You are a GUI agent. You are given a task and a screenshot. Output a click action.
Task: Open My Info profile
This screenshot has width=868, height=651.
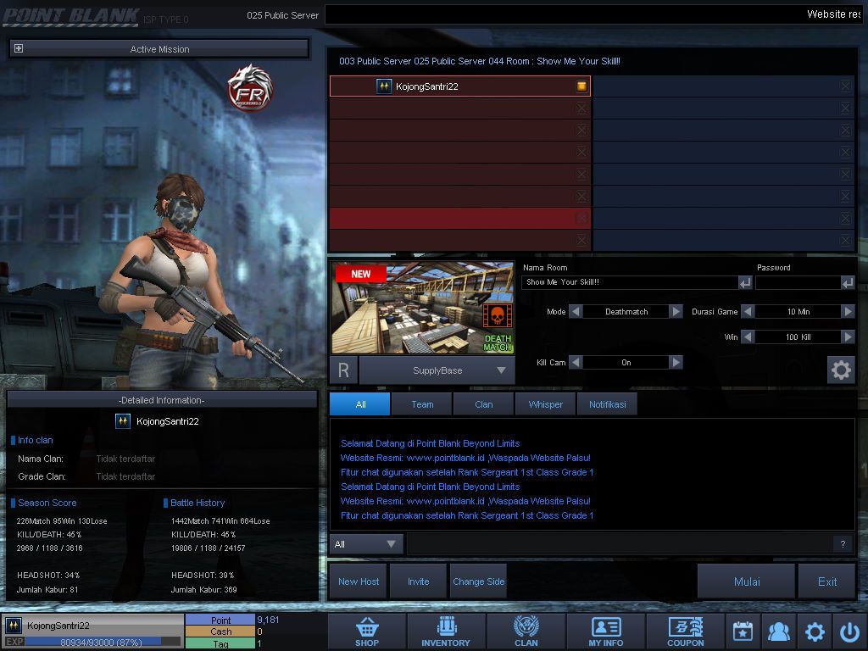(x=605, y=632)
